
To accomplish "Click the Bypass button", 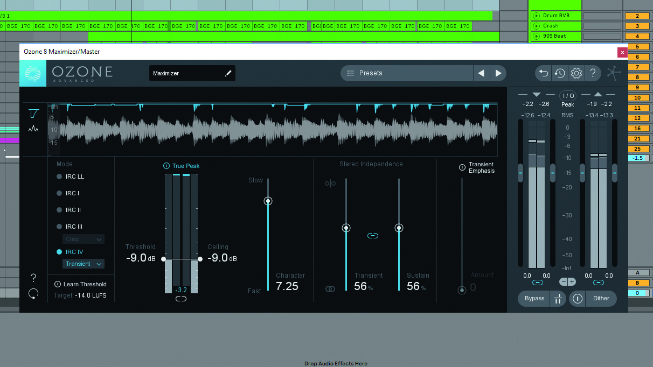I will (x=534, y=299).
